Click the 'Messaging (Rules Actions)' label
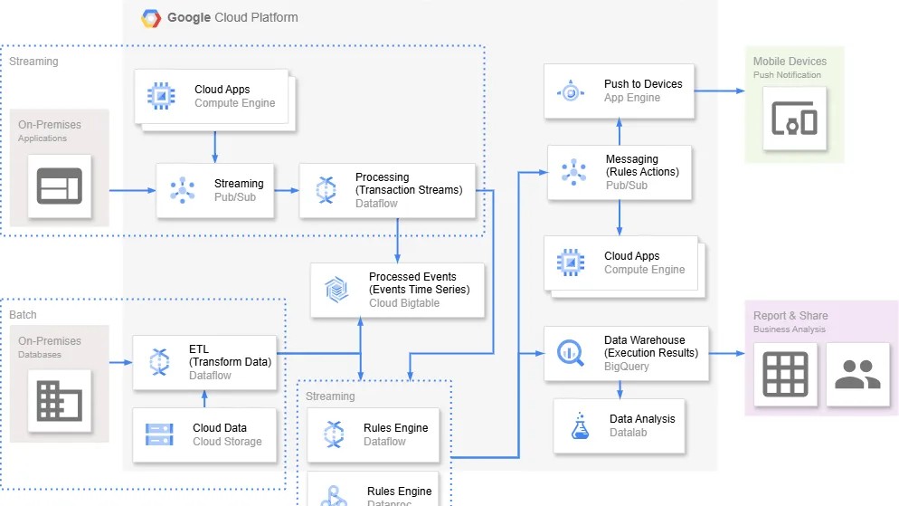 point(642,166)
